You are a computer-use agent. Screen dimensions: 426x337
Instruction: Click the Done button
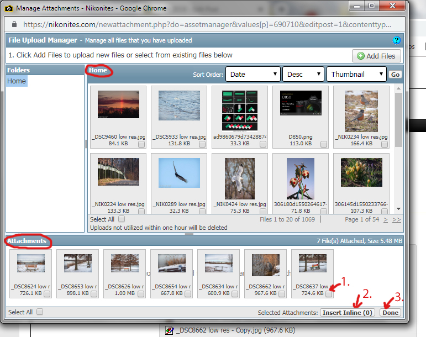391,313
